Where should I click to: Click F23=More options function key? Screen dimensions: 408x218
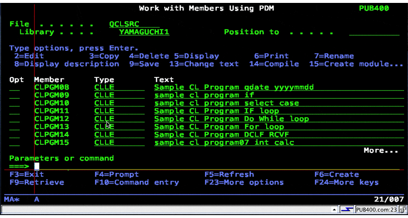point(244,183)
